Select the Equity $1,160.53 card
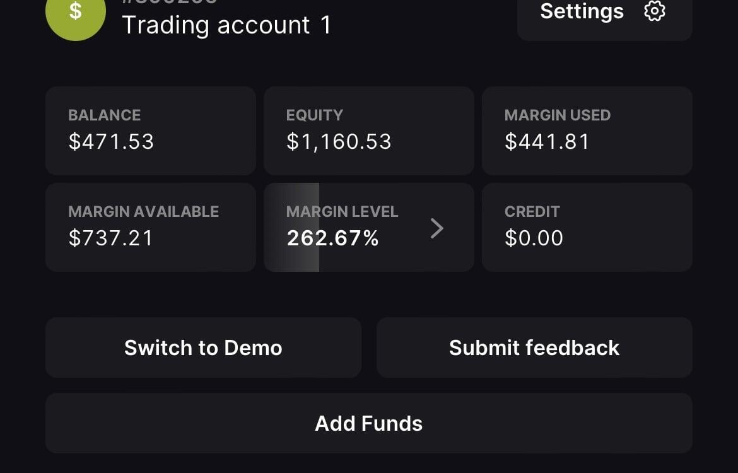The image size is (738, 473). (x=368, y=131)
